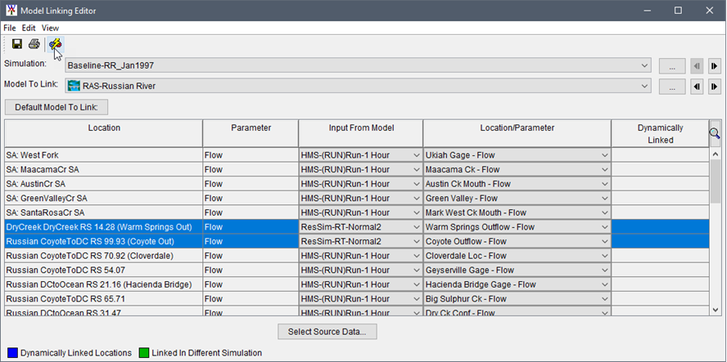Click the scrollbar up arrow
Screen dimensions: 727x362
(x=715, y=154)
